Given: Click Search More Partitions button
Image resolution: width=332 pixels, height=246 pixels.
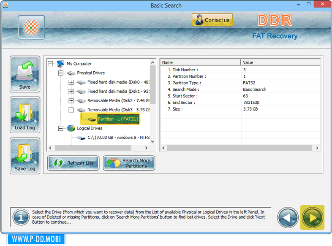Looking at the screenshot, I should pos(129,163).
